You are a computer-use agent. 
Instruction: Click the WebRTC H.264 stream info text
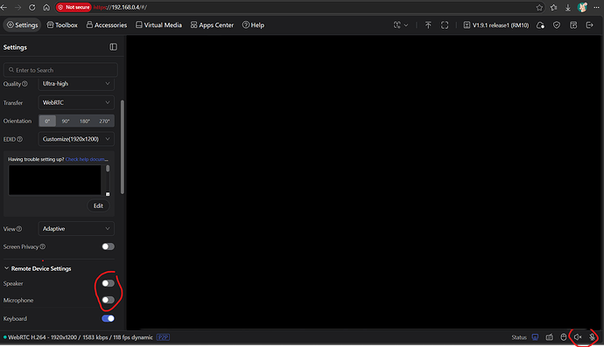click(x=81, y=337)
